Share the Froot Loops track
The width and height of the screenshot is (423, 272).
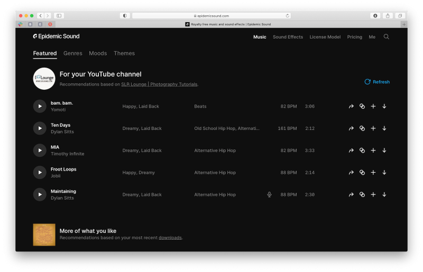tap(351, 173)
